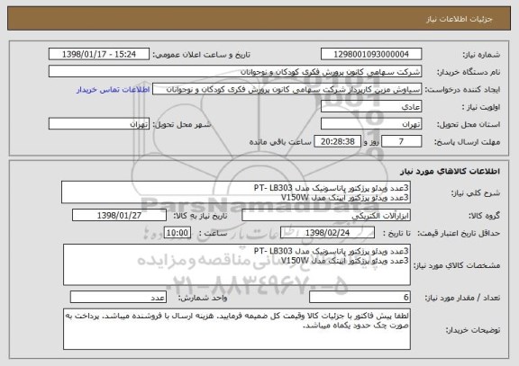
Task: Select the اولویت نیاز field showing عادی
Action: tap(371, 106)
